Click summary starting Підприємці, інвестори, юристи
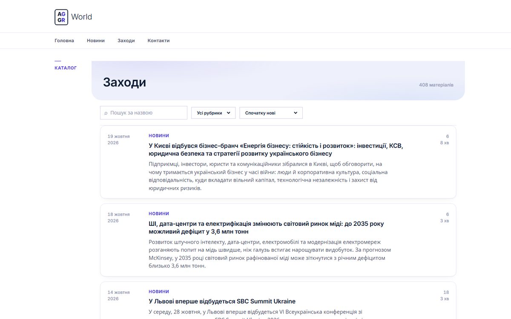 click(268, 176)
